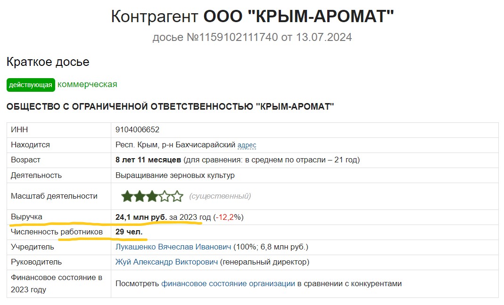Click the ИНН number 9104006652
The image size is (504, 305).
pos(138,130)
